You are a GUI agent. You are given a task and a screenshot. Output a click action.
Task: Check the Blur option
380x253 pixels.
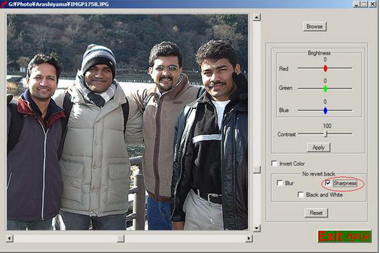tap(280, 183)
